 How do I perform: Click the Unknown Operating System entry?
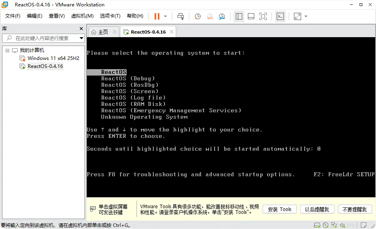(x=144, y=117)
